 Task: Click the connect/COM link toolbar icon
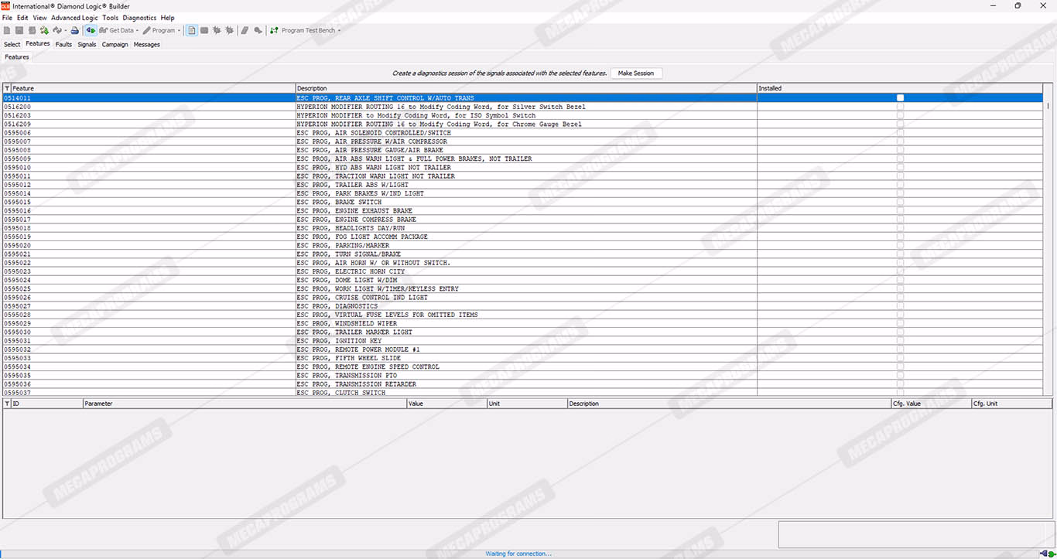click(x=91, y=31)
